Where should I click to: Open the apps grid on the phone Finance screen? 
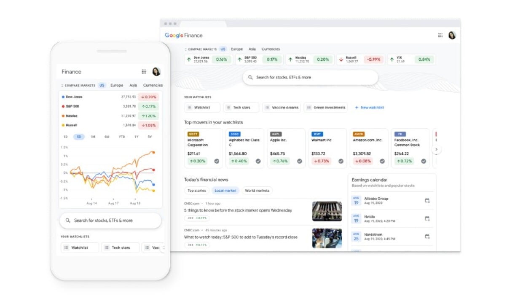144,71
